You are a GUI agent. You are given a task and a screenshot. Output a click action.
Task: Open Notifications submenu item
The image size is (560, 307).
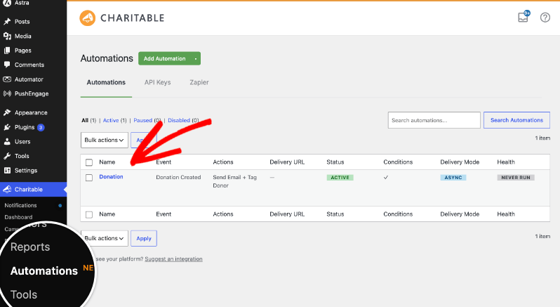pyautogui.click(x=21, y=206)
